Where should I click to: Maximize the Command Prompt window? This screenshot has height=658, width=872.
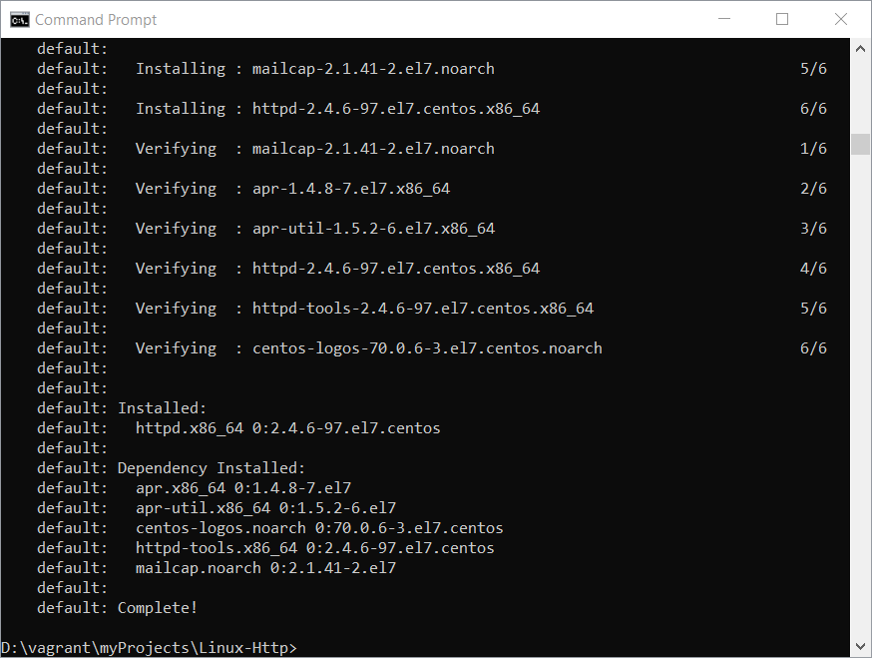coord(782,19)
